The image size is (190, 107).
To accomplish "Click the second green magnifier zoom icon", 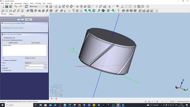I will coord(90,11).
